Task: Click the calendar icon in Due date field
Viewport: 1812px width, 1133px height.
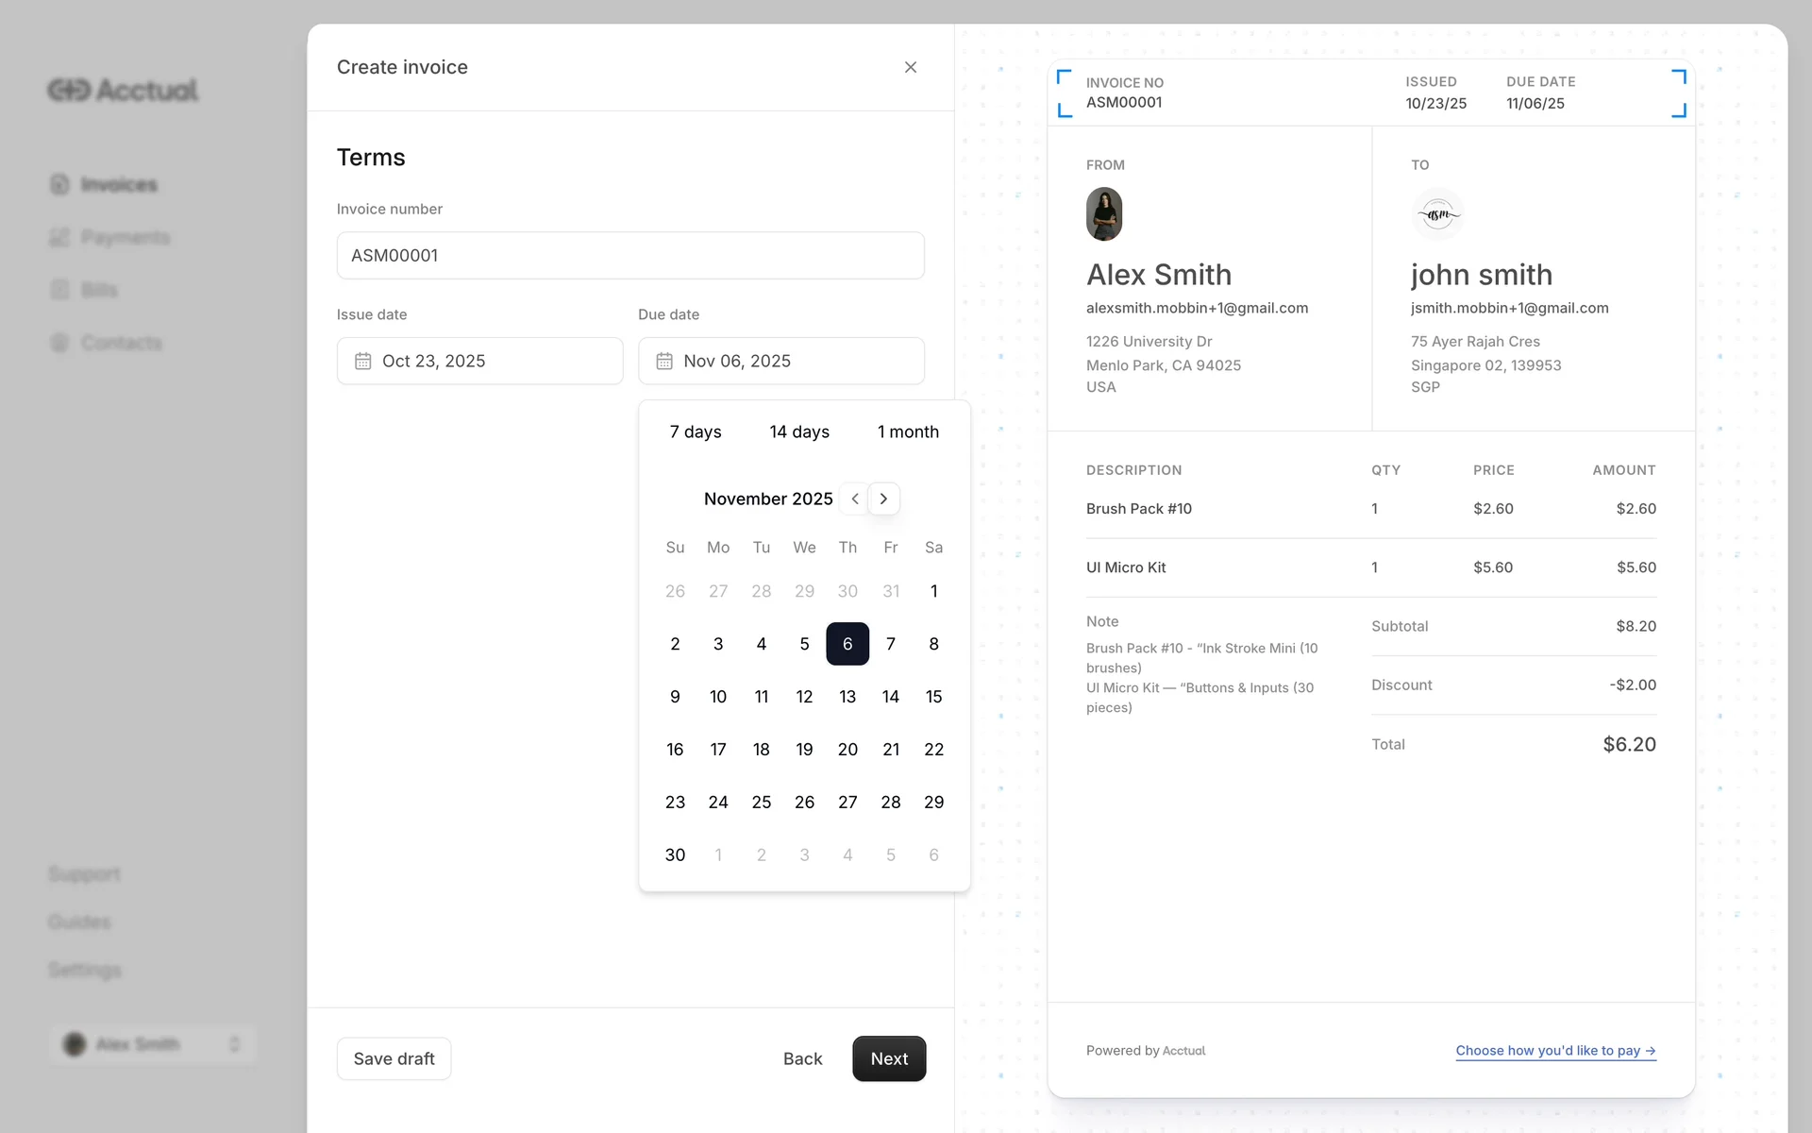Action: point(664,361)
